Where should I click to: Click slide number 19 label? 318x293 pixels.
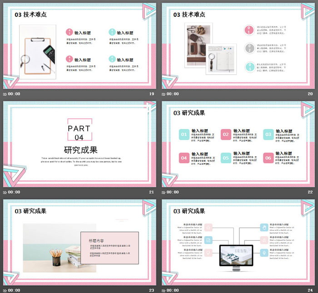click(152, 94)
